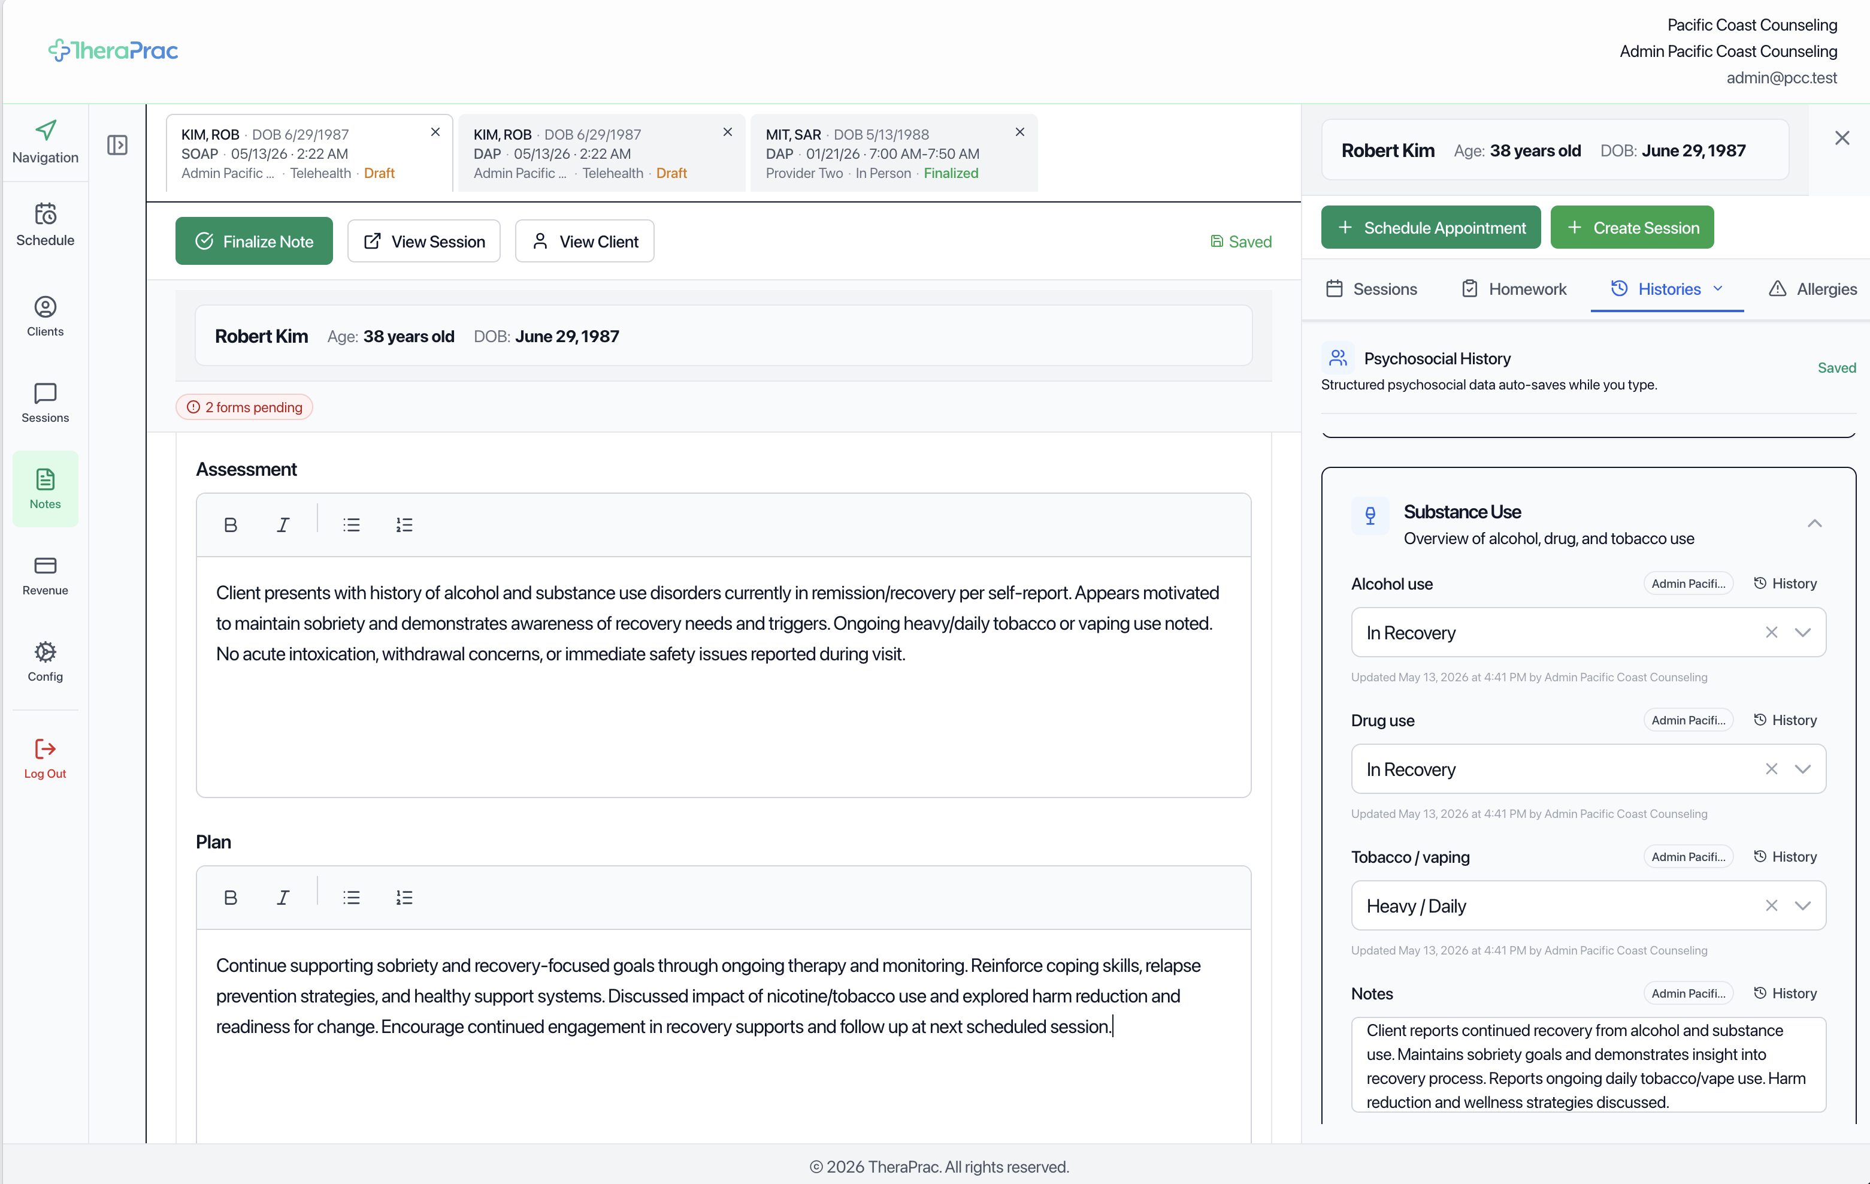Click the Pacific Coast Counseling organization name
Viewport: 1870px width, 1184px height.
click(1752, 25)
